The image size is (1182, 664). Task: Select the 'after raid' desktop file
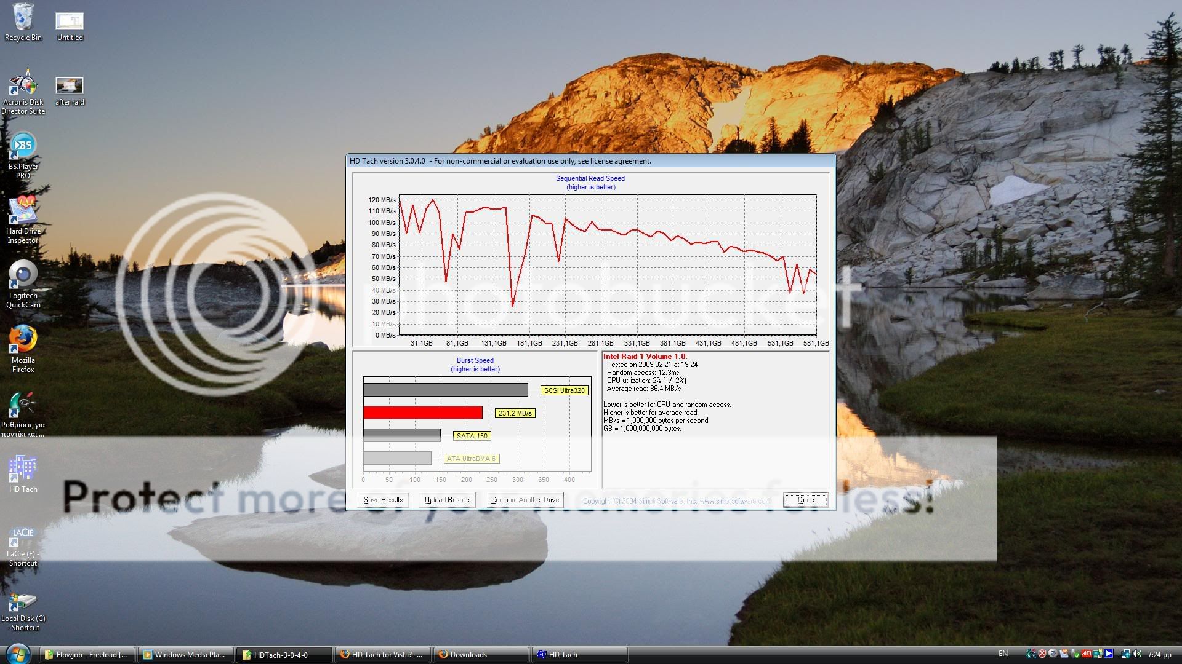coord(70,87)
